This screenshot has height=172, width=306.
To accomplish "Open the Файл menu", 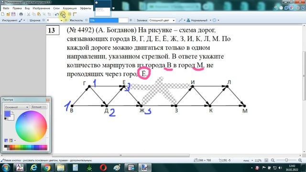I will tap(6, 8).
